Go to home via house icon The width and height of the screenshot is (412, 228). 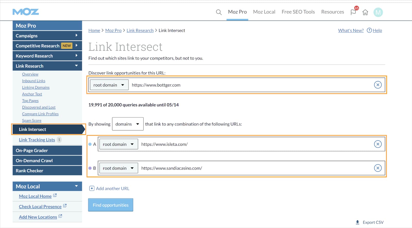point(365,12)
